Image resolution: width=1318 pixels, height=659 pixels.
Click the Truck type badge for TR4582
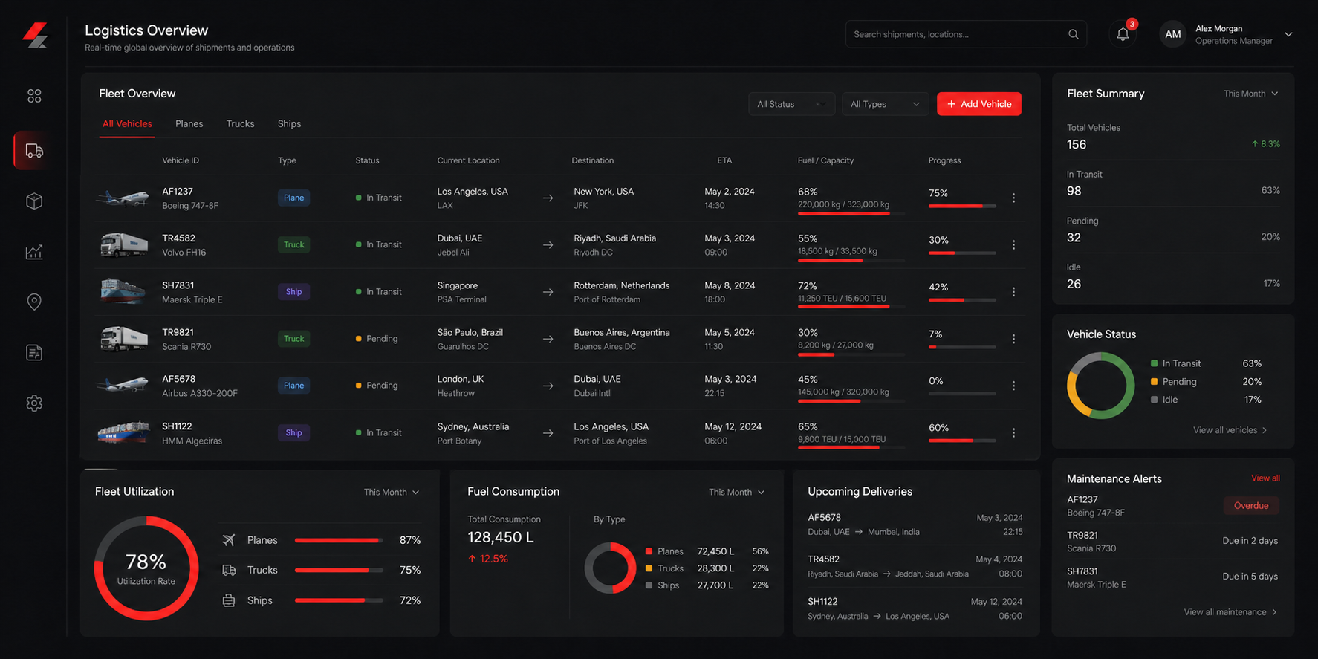click(x=293, y=244)
